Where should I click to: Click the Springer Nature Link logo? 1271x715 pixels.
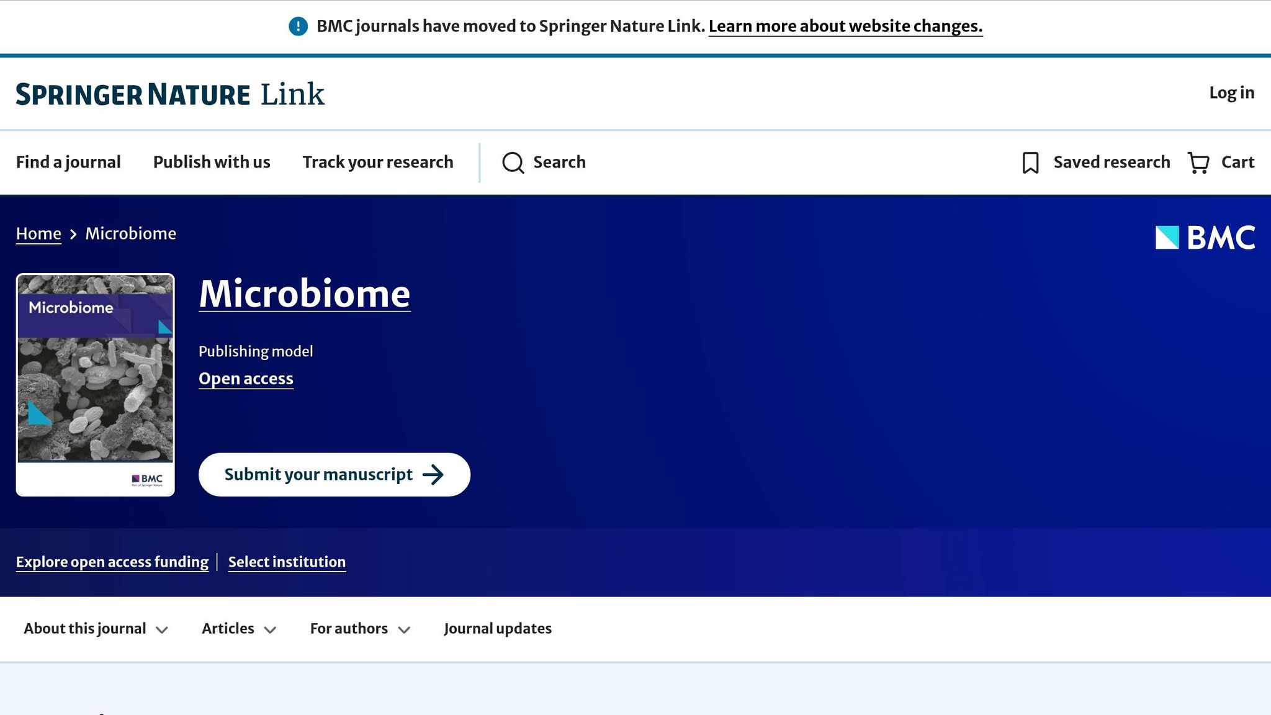[x=170, y=94]
